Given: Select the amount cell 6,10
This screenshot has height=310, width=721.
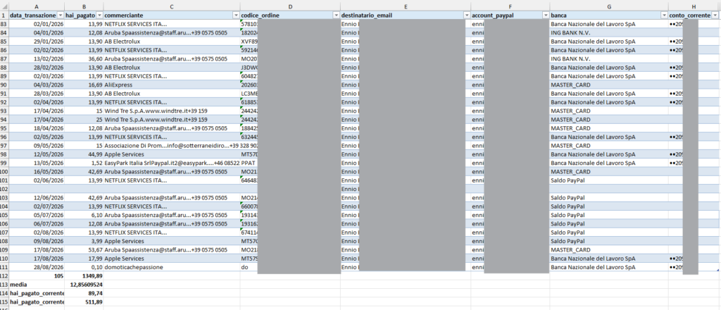Looking at the screenshot, I should 84,216.
